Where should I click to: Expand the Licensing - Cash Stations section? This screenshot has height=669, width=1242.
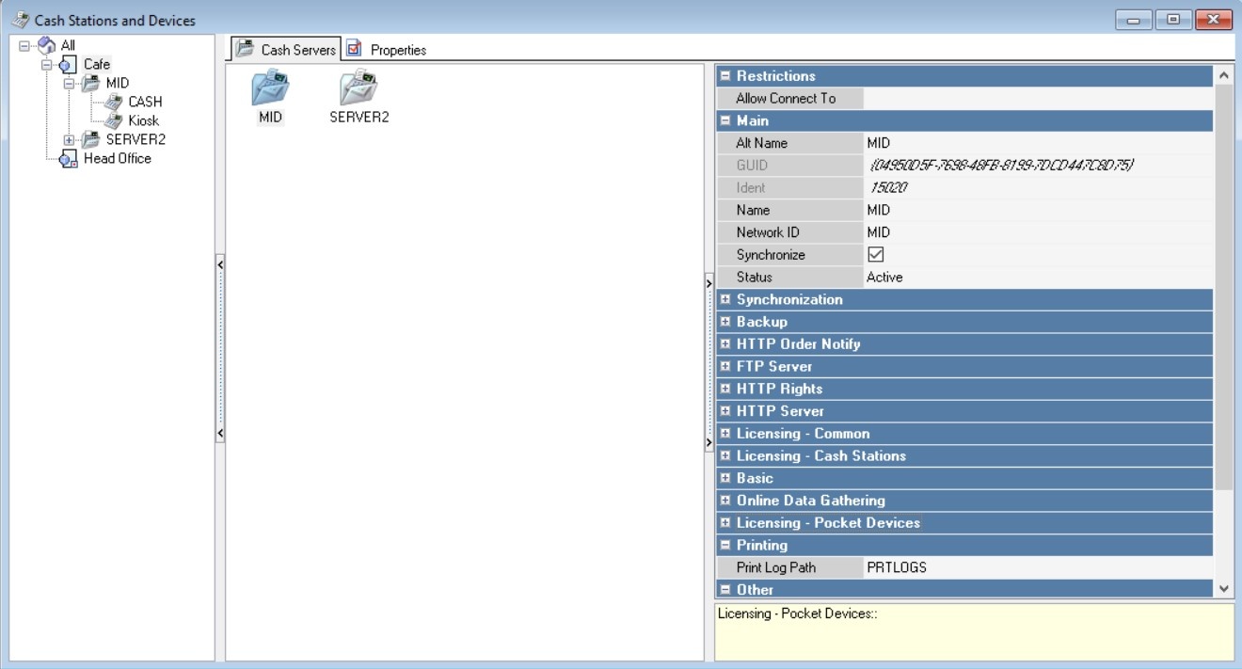[x=725, y=456]
